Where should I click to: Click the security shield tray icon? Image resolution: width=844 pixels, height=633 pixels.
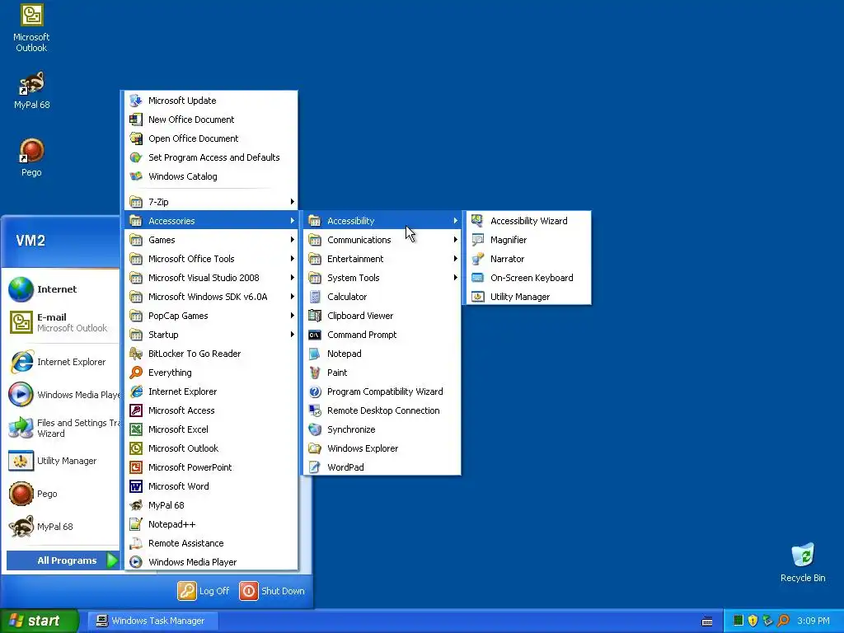tap(753, 621)
